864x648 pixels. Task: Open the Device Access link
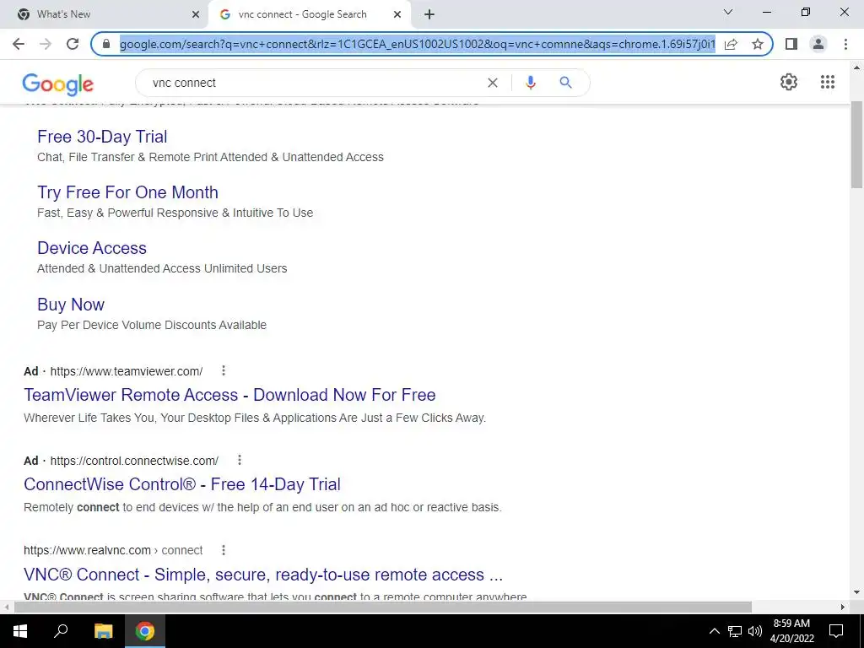point(91,248)
